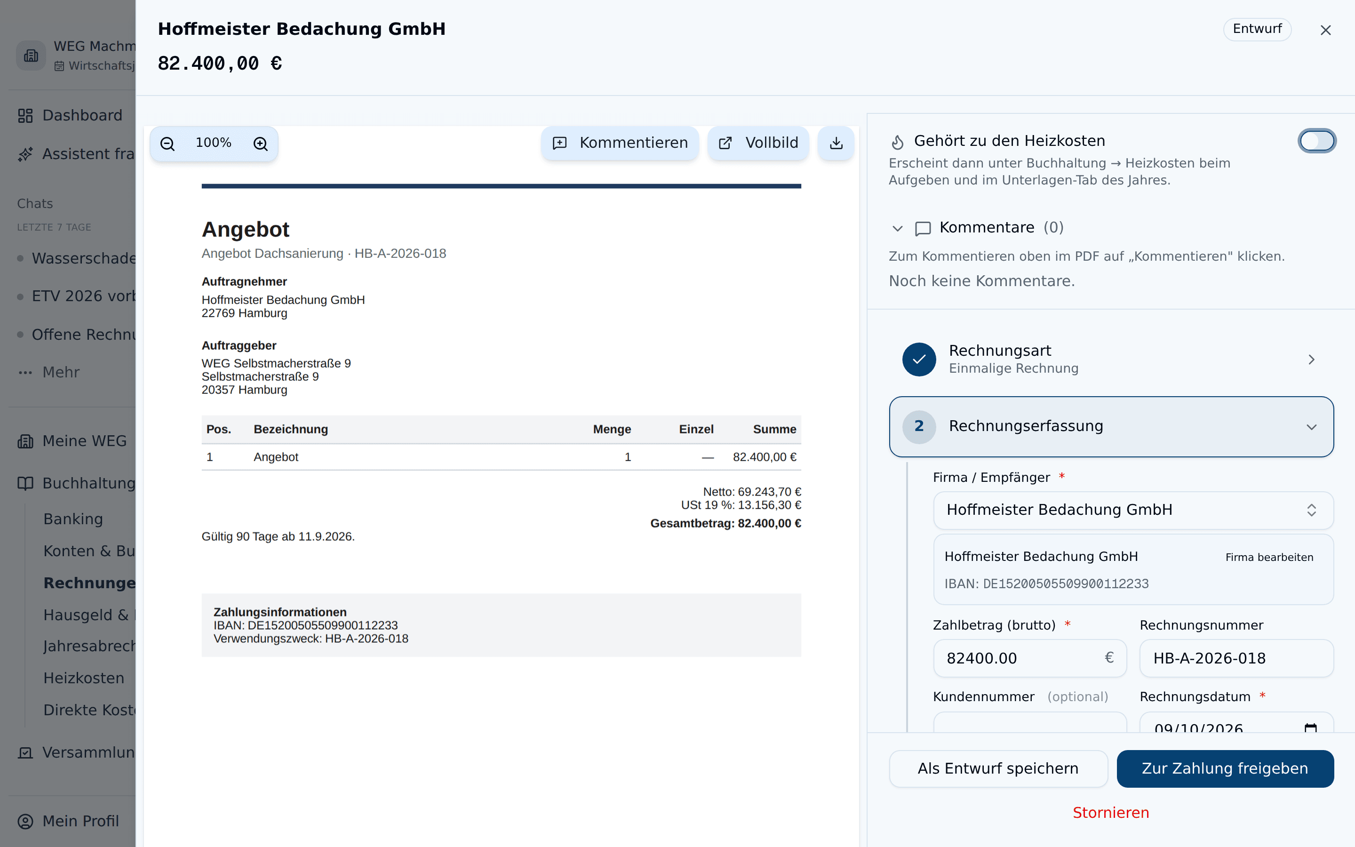1355x847 pixels.
Task: Click the Buchhaltung book icon
Action: coord(25,483)
